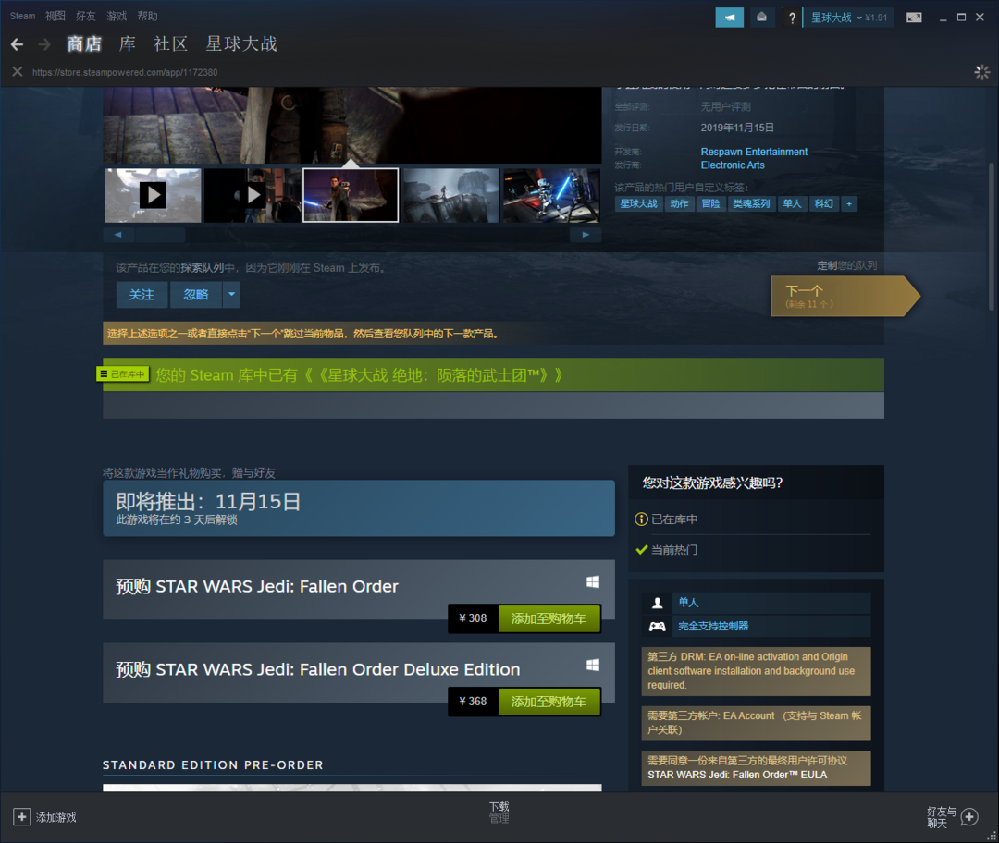Click the 添加游戏 label
Screen dimensions: 999x843
56,817
